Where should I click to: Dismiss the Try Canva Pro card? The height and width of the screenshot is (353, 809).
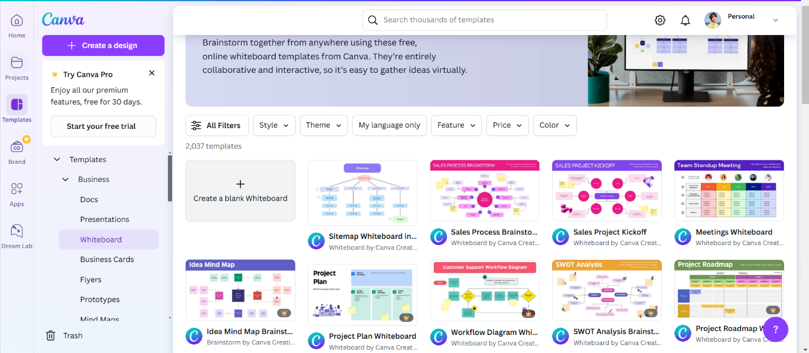pyautogui.click(x=152, y=73)
